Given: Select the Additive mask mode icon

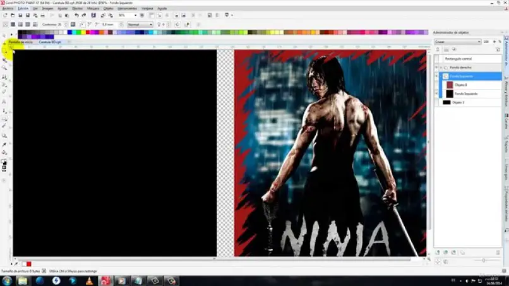Looking at the screenshot, I should (x=20, y=25).
